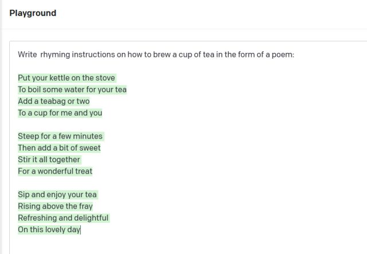Click the word "poem" in the prompt
Screen dimensions: 367x254
(x=281, y=55)
